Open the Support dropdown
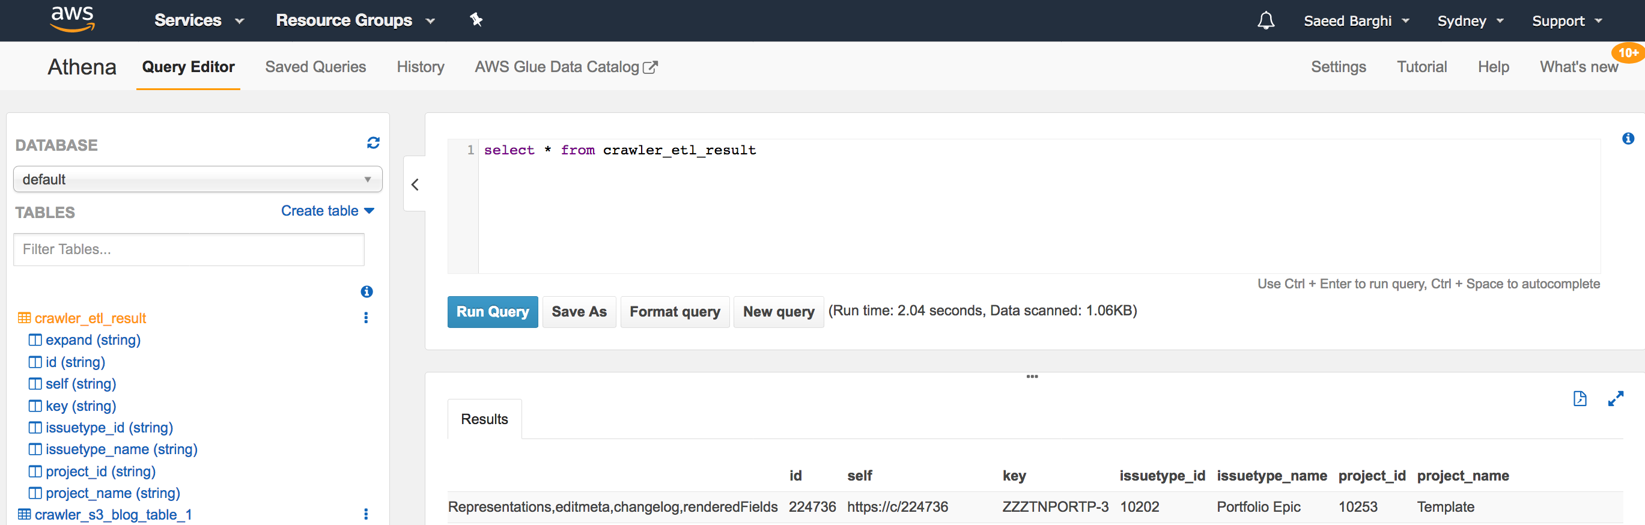 1567,21
